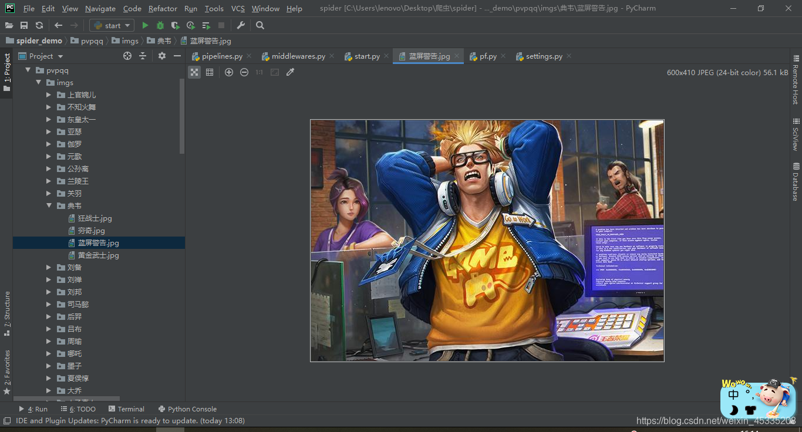
Task: Run the start configuration with green play icon
Action: (145, 25)
